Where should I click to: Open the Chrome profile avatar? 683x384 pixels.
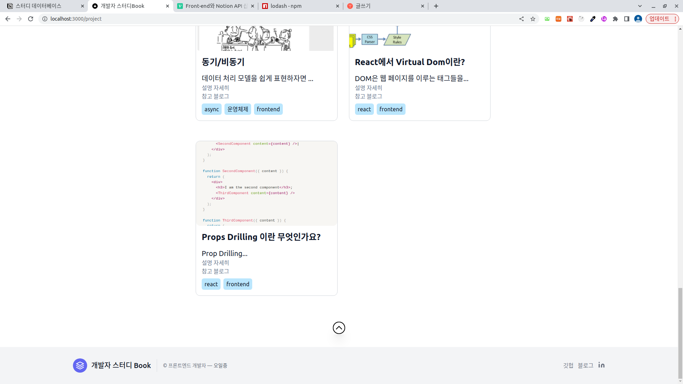(638, 19)
